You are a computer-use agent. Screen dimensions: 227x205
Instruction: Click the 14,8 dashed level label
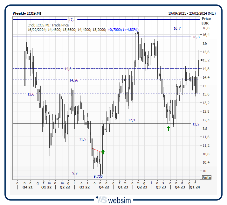[68, 69]
